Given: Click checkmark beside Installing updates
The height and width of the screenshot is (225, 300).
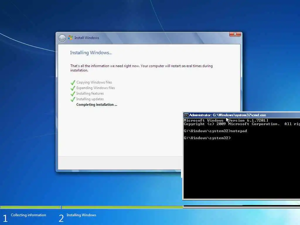Looking at the screenshot, I should (73, 99).
